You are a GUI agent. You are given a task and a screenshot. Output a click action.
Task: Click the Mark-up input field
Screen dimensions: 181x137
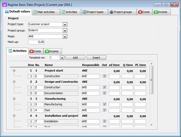(x=36, y=42)
